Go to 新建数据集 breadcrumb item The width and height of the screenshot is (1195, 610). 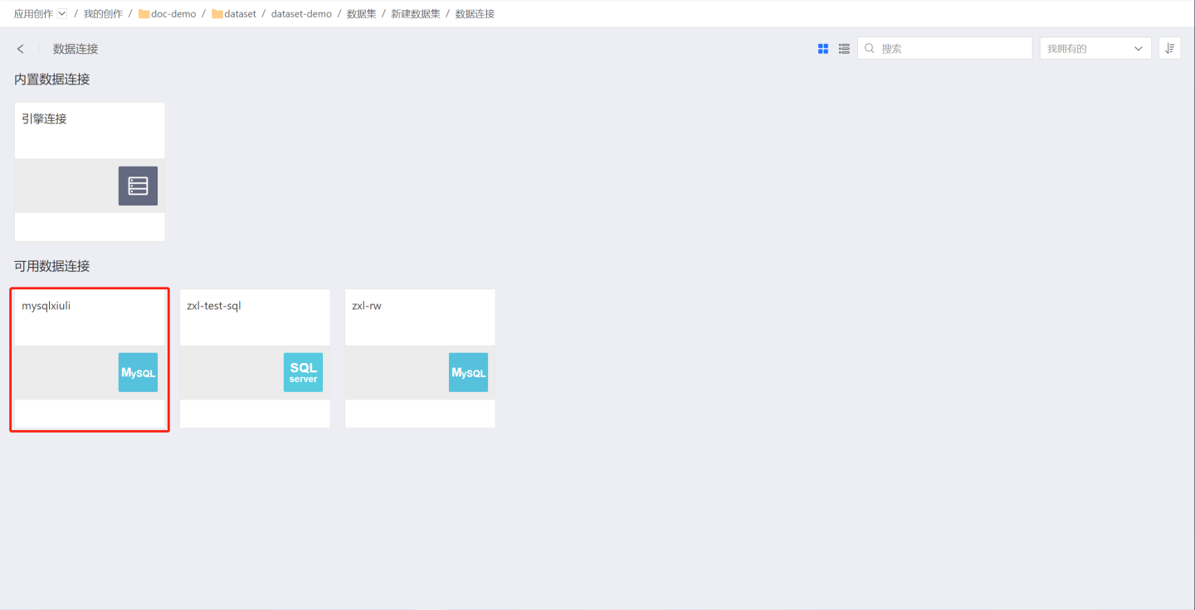(x=416, y=14)
